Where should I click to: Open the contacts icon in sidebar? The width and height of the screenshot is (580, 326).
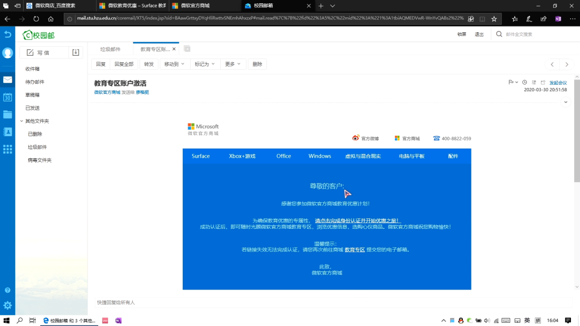click(8, 132)
